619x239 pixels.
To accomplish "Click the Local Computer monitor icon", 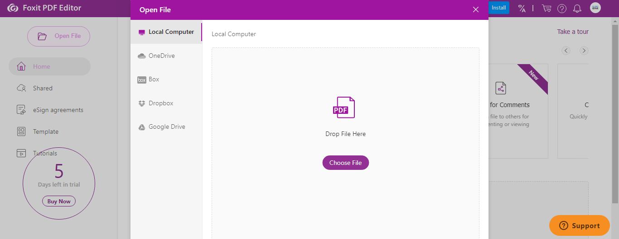I will click(x=142, y=33).
